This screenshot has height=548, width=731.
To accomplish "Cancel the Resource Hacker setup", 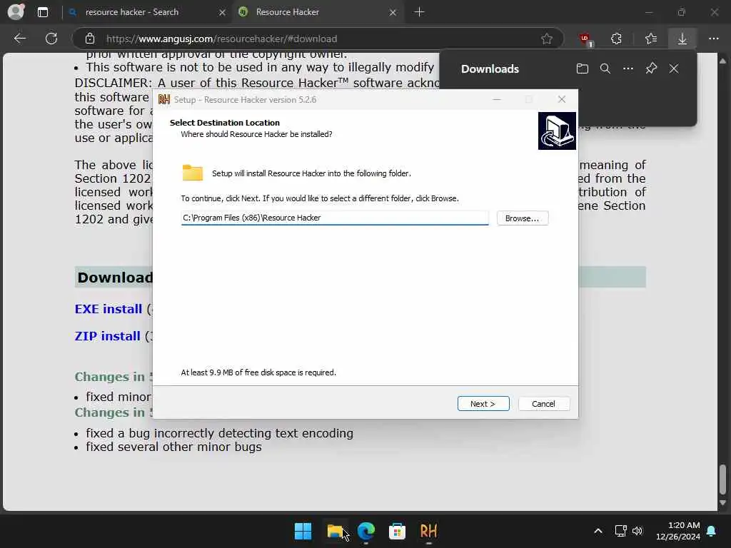I will coord(543,404).
